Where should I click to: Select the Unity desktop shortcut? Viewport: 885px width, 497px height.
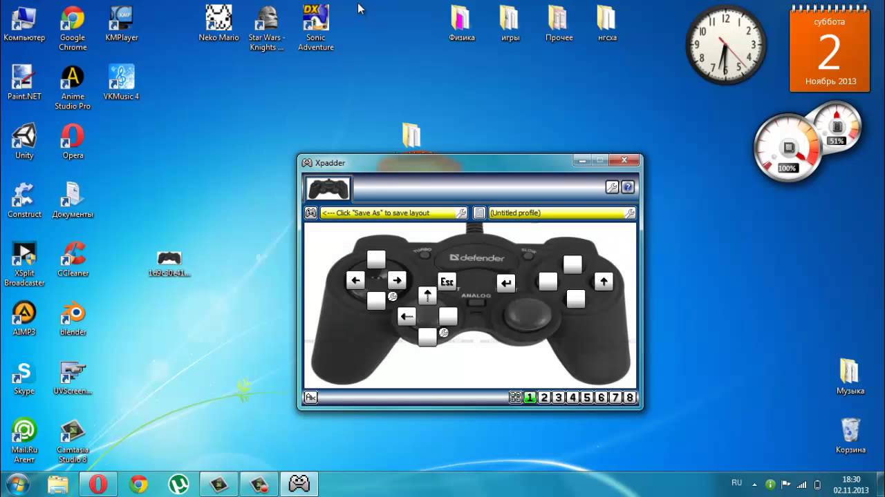coord(24,142)
